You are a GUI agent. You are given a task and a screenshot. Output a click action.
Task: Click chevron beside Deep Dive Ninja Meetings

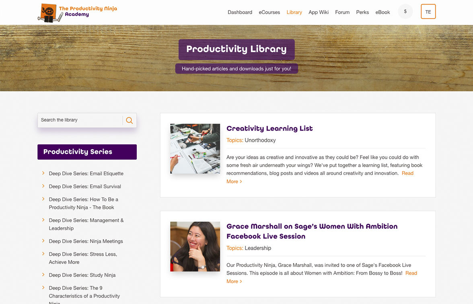(43, 241)
